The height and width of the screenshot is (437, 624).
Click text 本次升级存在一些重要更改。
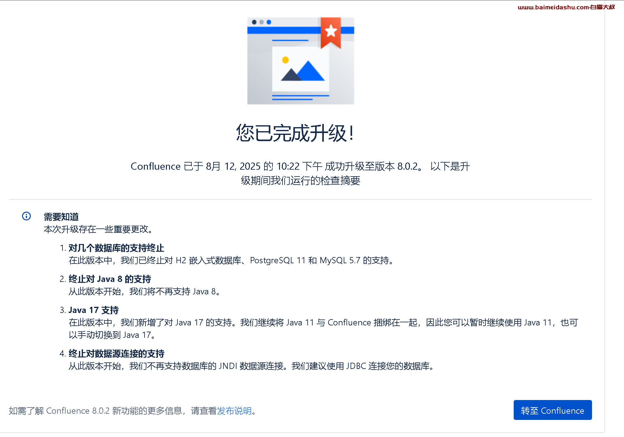click(99, 229)
